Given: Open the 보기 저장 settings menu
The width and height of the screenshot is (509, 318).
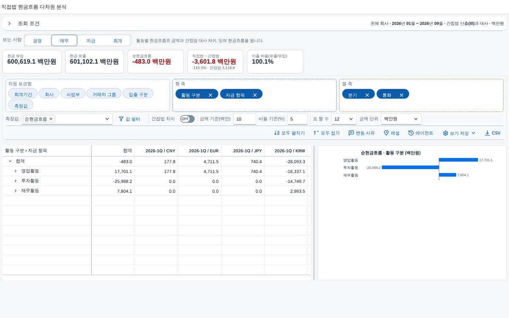Looking at the screenshot, I should pos(459,133).
